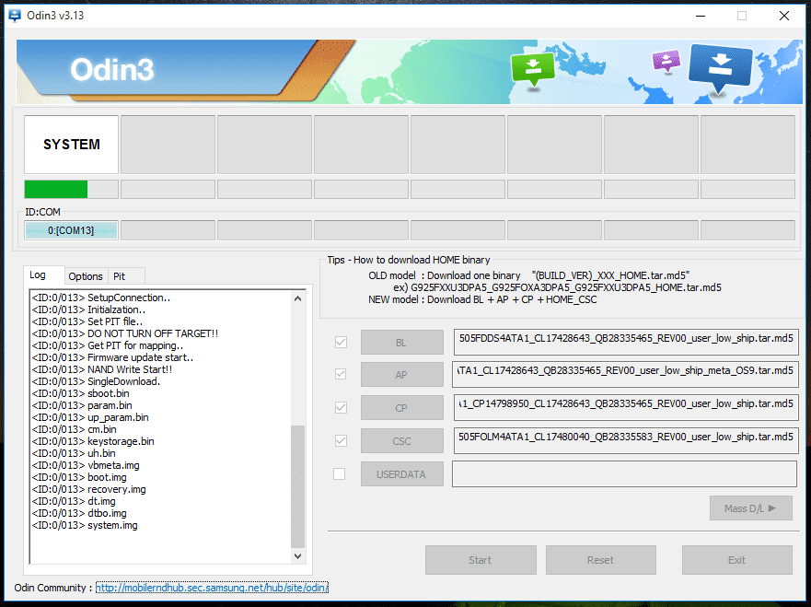Click the 0:[COM13] port box
811x607 pixels.
pyautogui.click(x=72, y=230)
